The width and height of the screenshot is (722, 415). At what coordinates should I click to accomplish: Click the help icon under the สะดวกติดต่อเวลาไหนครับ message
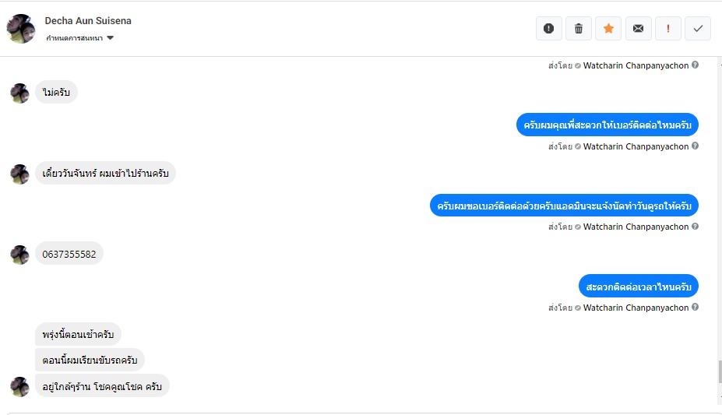[x=695, y=308]
